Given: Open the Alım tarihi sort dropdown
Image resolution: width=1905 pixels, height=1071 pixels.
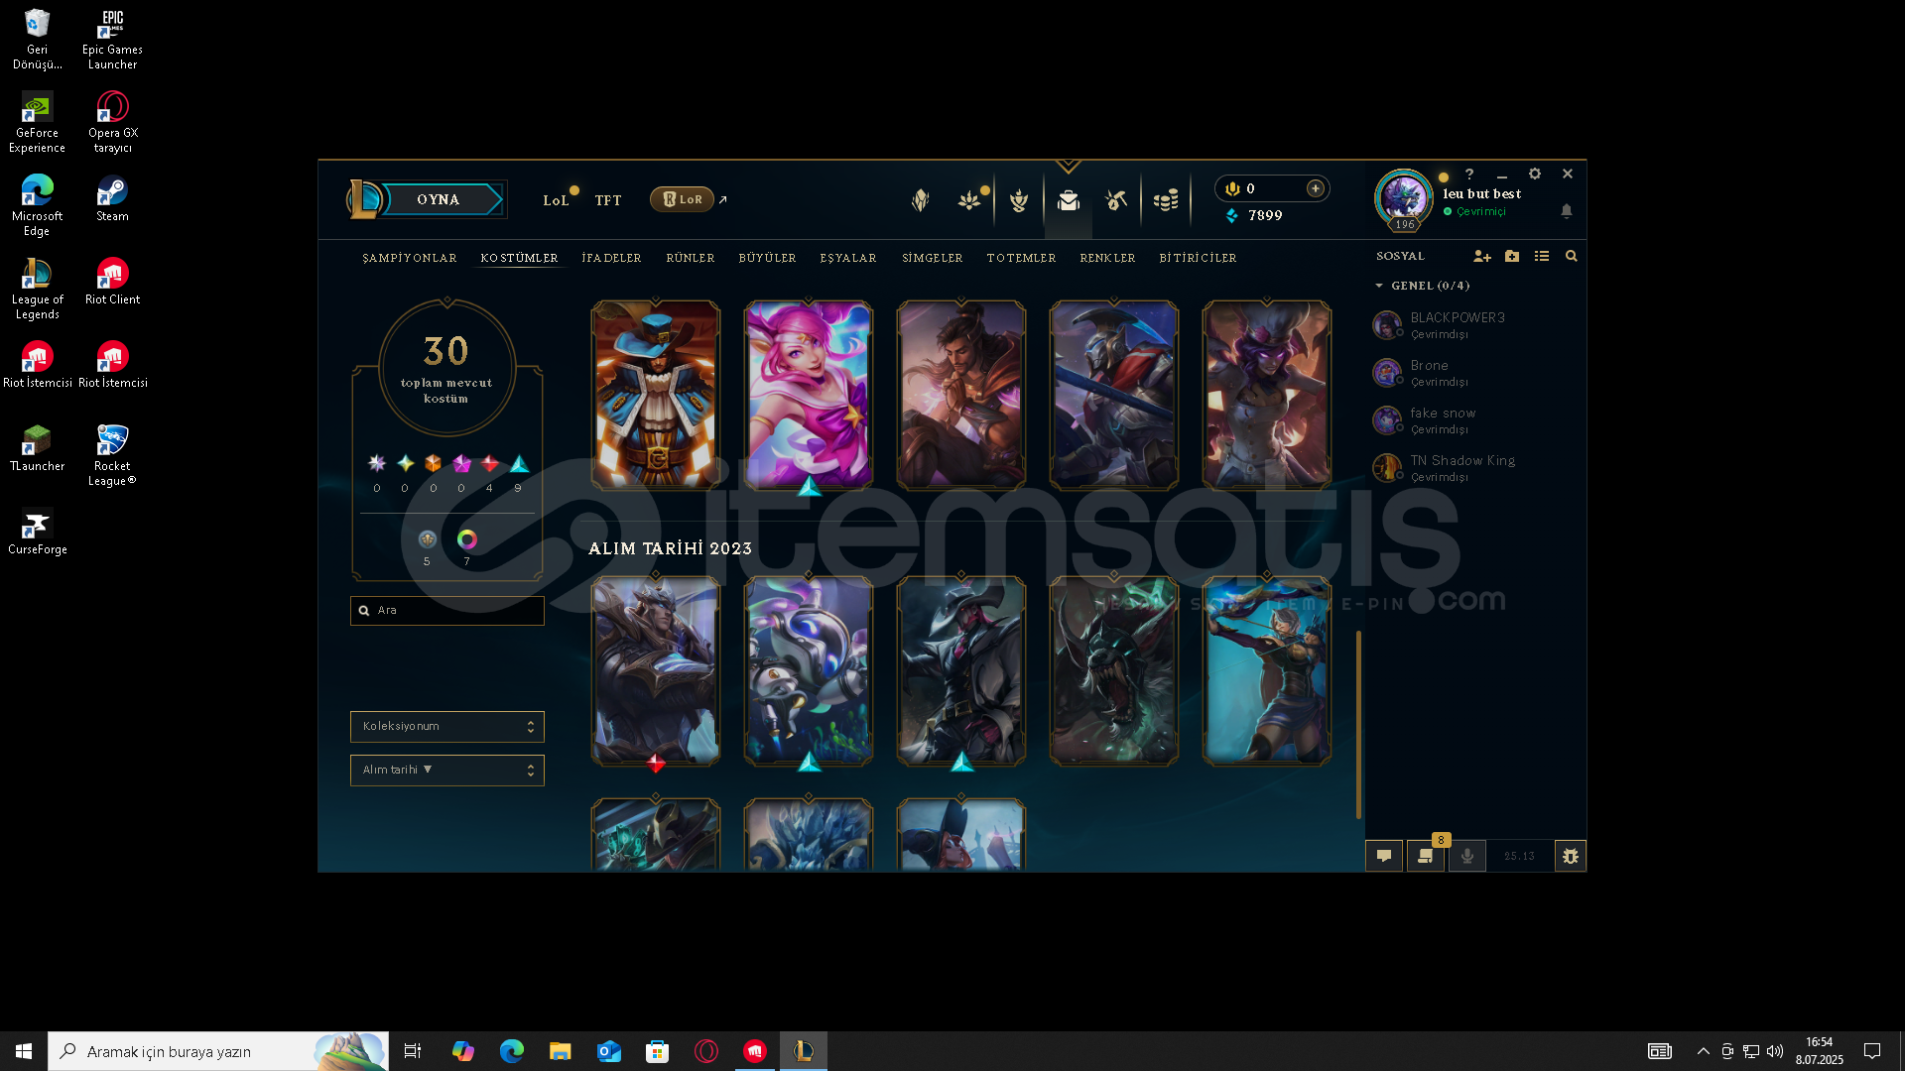Looking at the screenshot, I should click(x=446, y=771).
